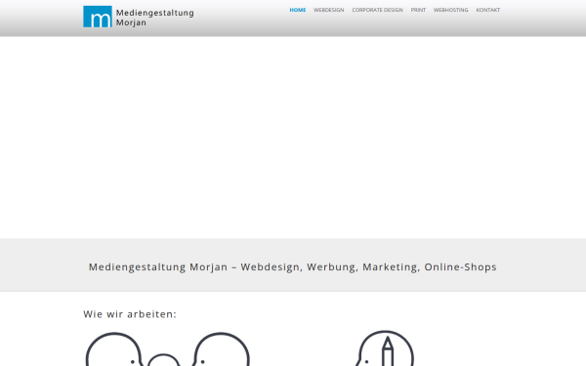Click the two-heads conversation illustration
This screenshot has height=366, width=586.
[x=167, y=348]
